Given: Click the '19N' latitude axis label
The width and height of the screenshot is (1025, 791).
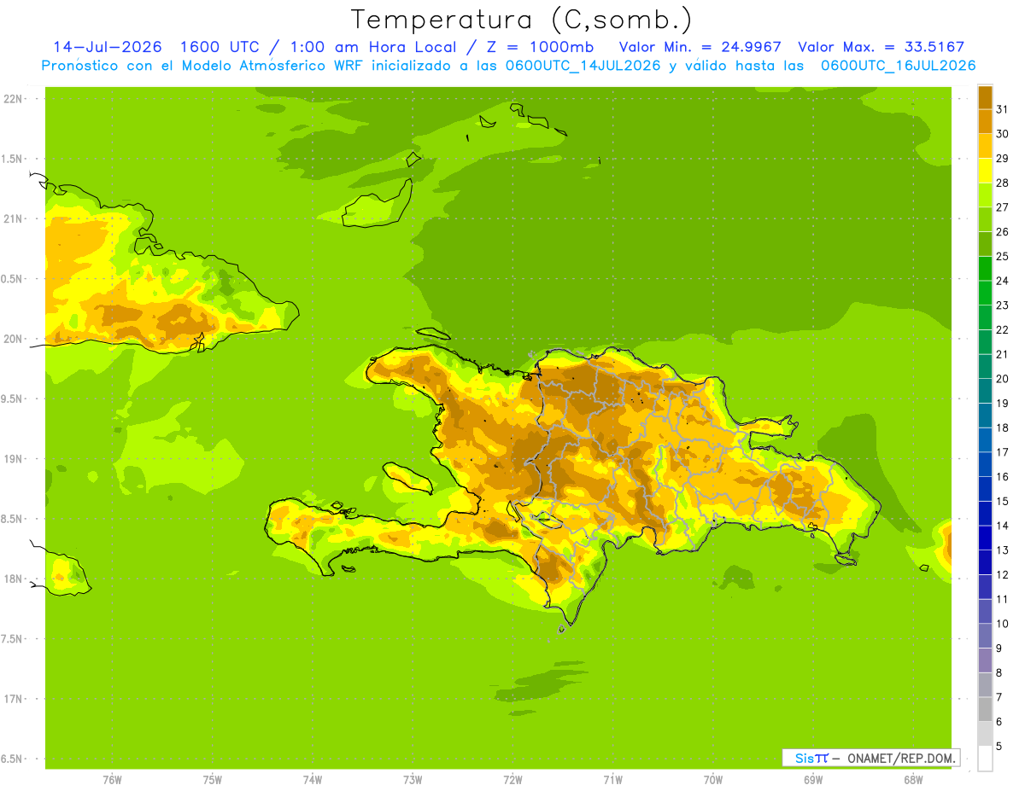Looking at the screenshot, I should coord(14,459).
